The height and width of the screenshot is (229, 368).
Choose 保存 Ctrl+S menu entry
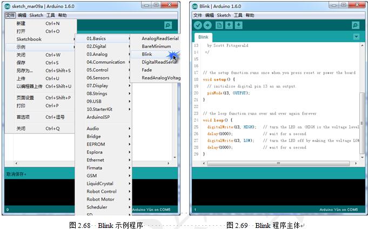(41, 63)
